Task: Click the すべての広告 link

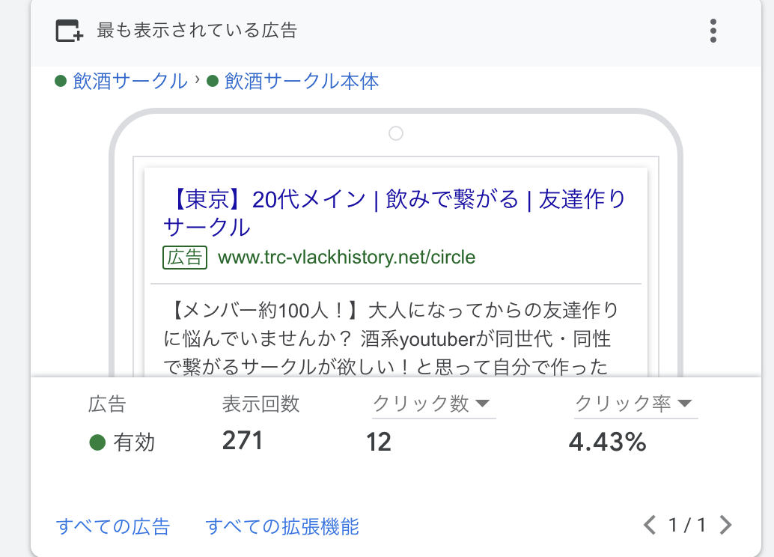Action: click(x=113, y=526)
